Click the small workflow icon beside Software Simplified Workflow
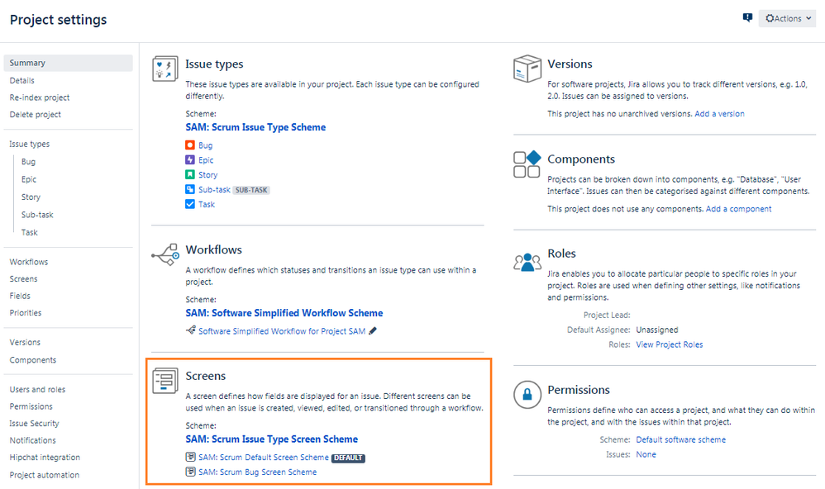Screen dimensions: 825x489 click(190, 330)
